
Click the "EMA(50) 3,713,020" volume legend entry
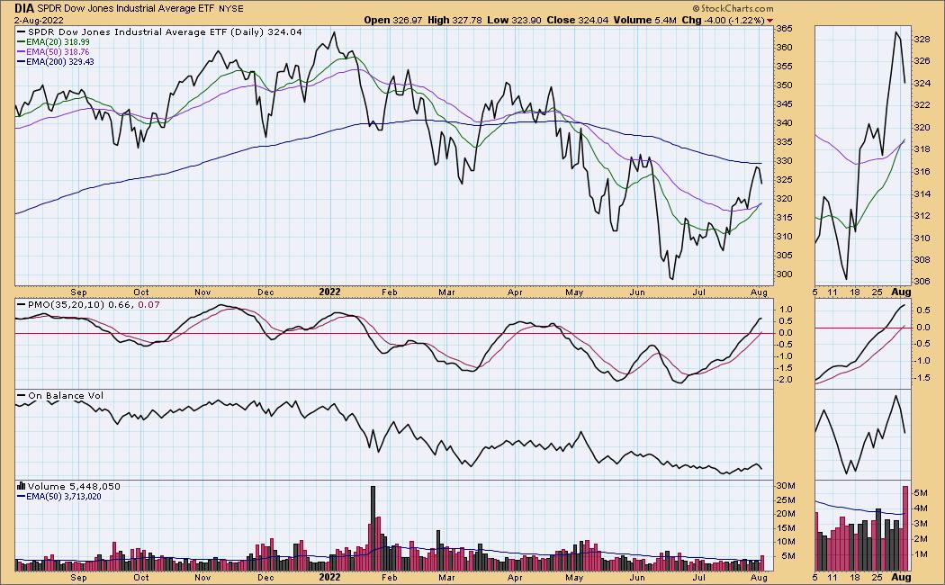(x=63, y=497)
